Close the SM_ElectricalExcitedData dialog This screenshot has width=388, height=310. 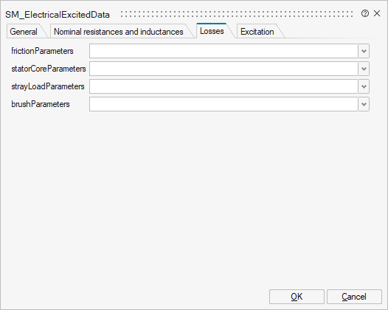click(377, 13)
